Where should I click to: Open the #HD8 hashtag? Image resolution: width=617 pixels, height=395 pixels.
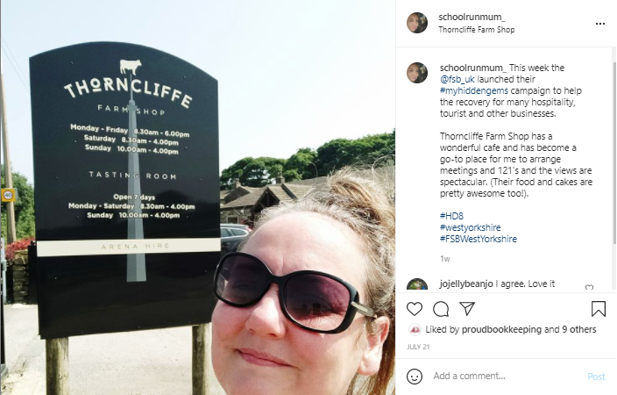click(x=451, y=216)
